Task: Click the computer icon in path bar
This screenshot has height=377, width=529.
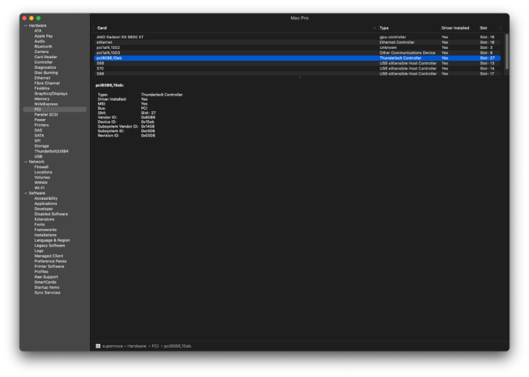Action: 98,346
